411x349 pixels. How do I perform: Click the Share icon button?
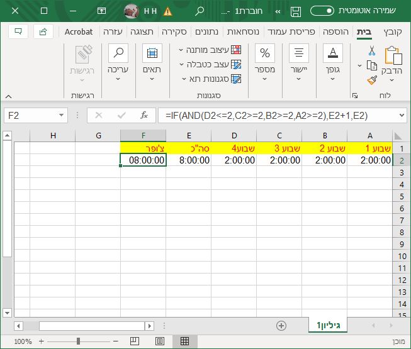click(43, 31)
